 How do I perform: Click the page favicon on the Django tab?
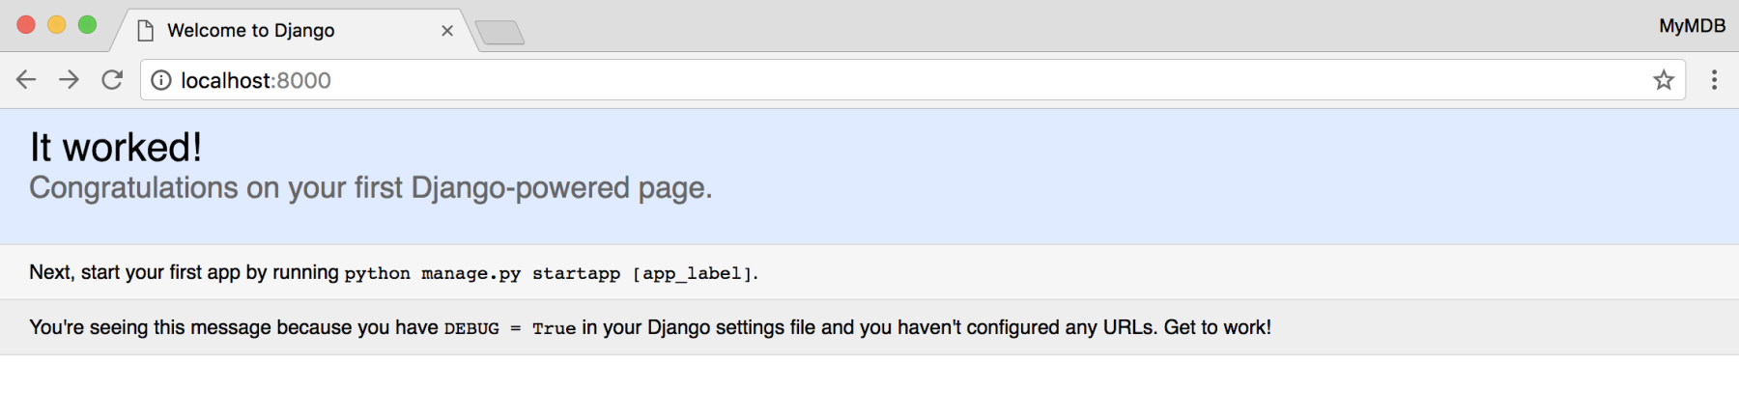point(146,31)
